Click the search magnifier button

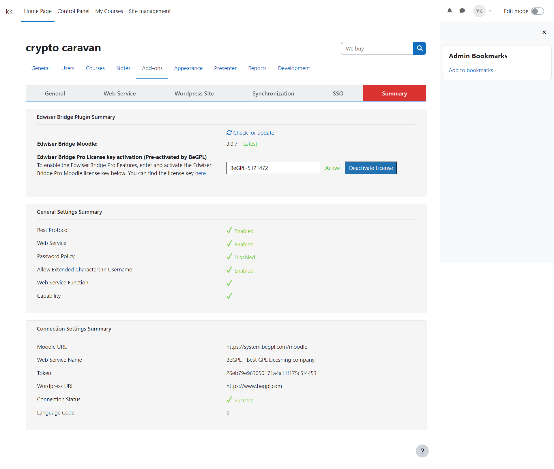point(420,48)
